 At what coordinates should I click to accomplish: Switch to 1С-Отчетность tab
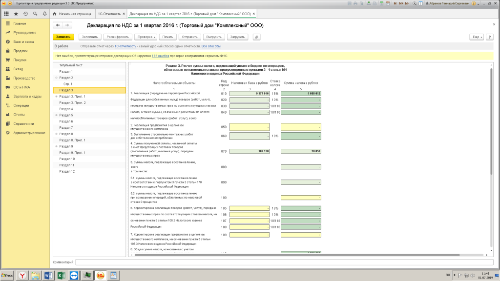tap(109, 14)
